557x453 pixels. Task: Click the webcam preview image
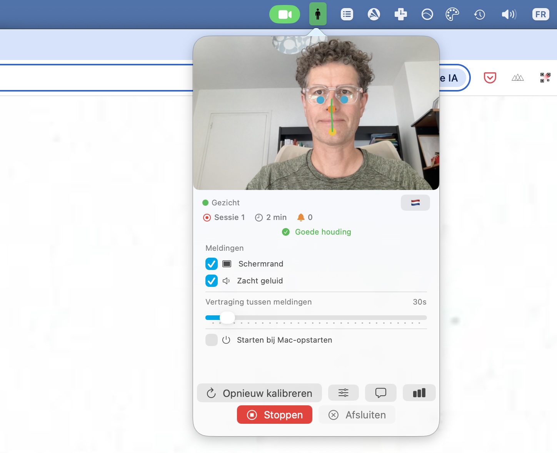pyautogui.click(x=316, y=113)
